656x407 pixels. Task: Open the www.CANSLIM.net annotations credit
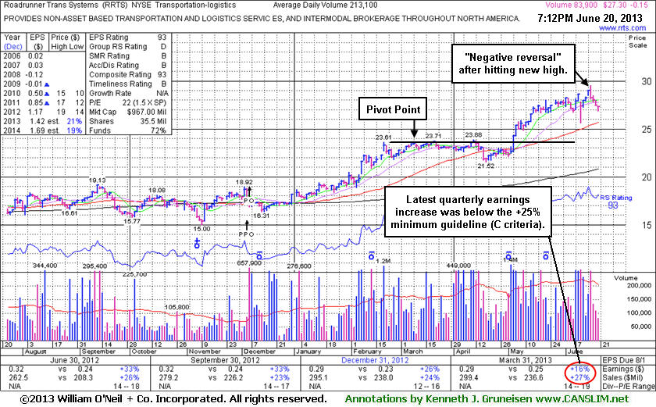(x=582, y=399)
